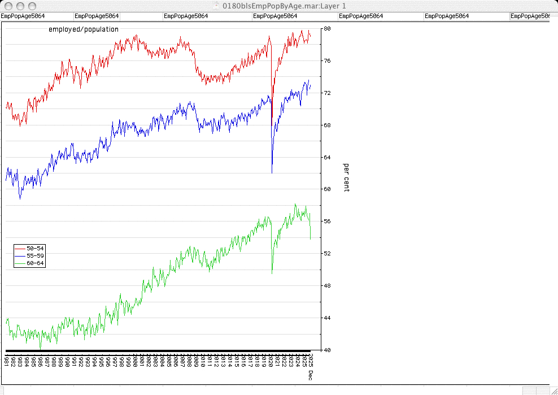558x395 pixels.
Task: Select the 'employed/population' chart title
Action: pos(84,29)
